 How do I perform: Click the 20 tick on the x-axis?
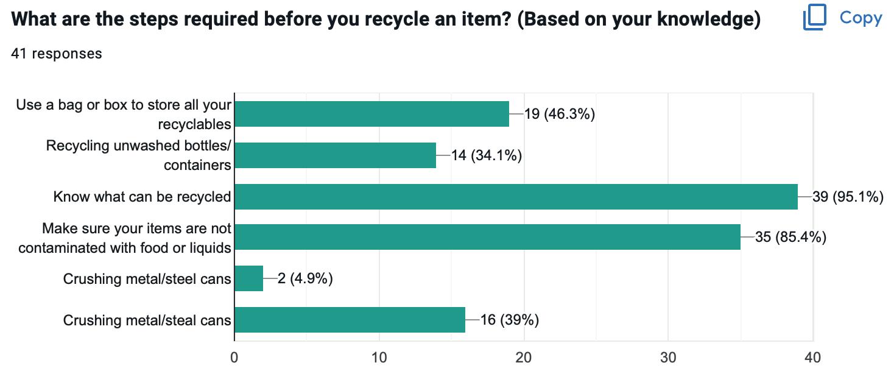[x=524, y=358]
